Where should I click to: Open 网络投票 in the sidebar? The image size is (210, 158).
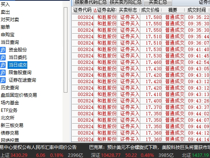point(10,140)
